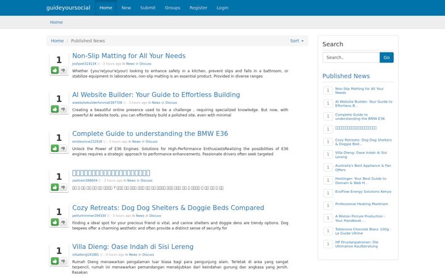Screen dimensions: 445x278
Task: Open "Cozy Retreats" headline in main list
Action: click(x=168, y=208)
